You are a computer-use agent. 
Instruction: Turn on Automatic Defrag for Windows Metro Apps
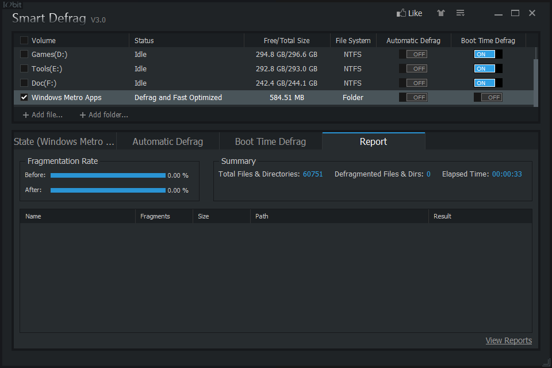point(413,98)
